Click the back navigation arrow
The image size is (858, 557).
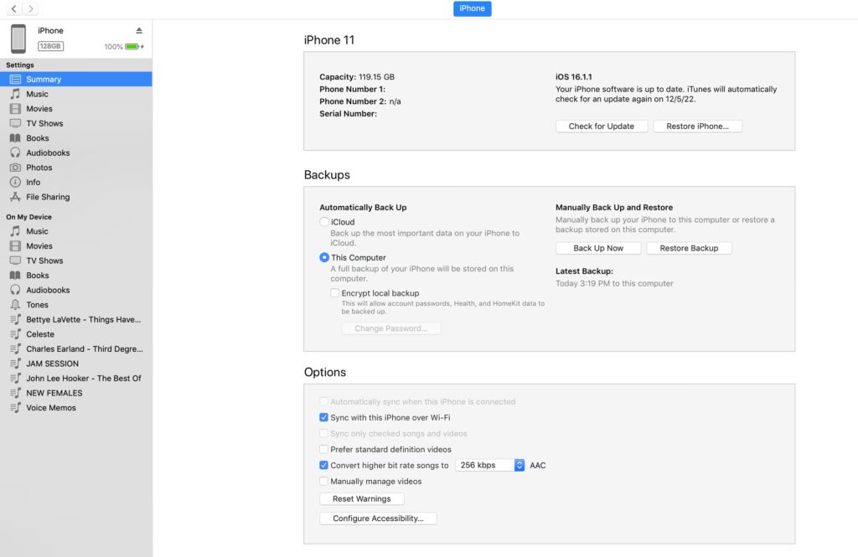(14, 8)
